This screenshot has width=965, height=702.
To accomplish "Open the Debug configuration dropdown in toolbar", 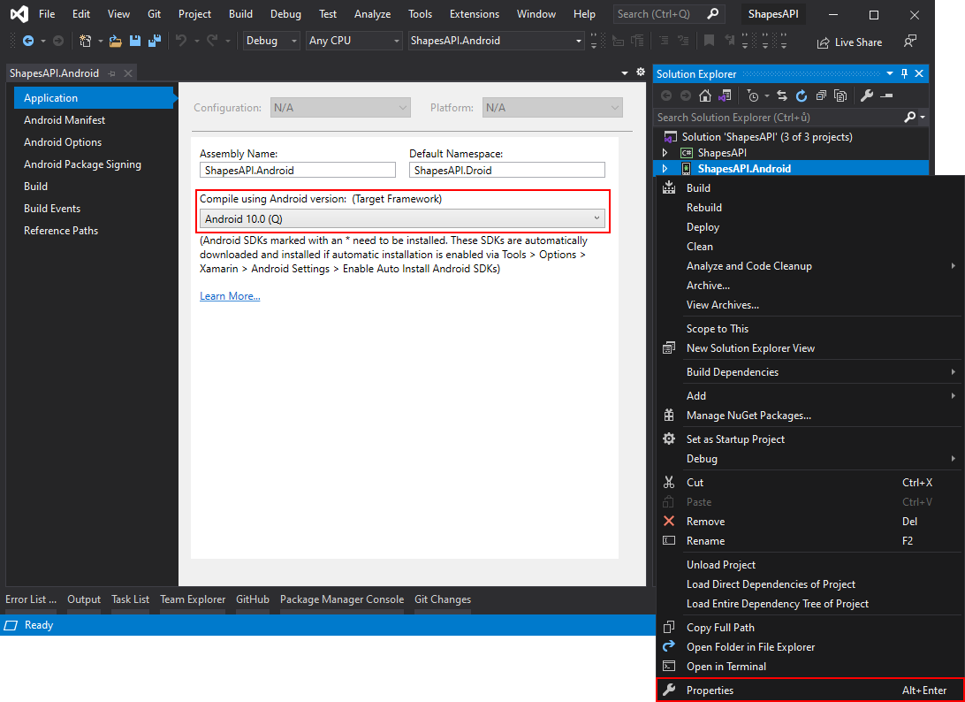I will click(270, 41).
